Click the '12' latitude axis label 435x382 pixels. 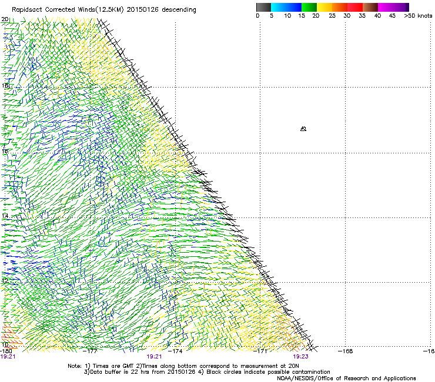pyautogui.click(x=5, y=280)
